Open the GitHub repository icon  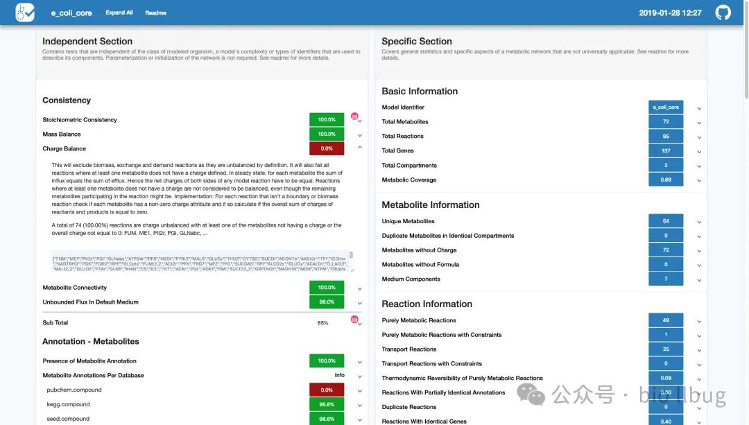pos(723,12)
